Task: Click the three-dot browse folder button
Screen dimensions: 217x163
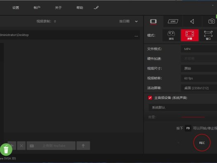Action: 136,36
